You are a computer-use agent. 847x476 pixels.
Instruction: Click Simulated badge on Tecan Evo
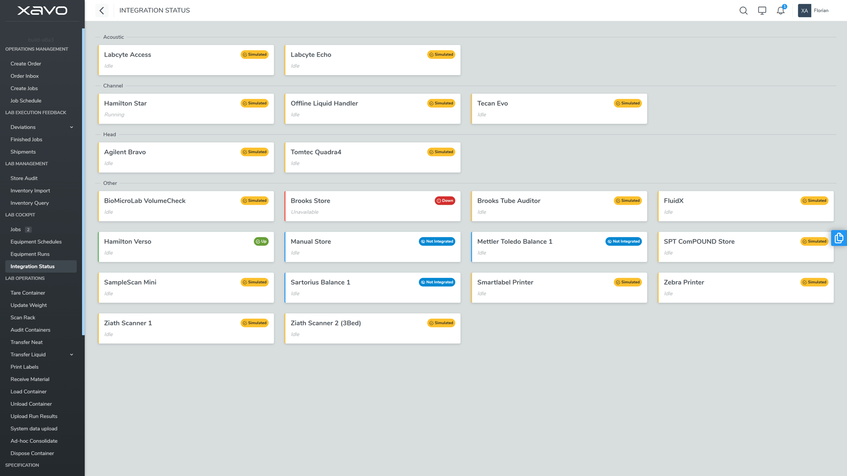(628, 103)
